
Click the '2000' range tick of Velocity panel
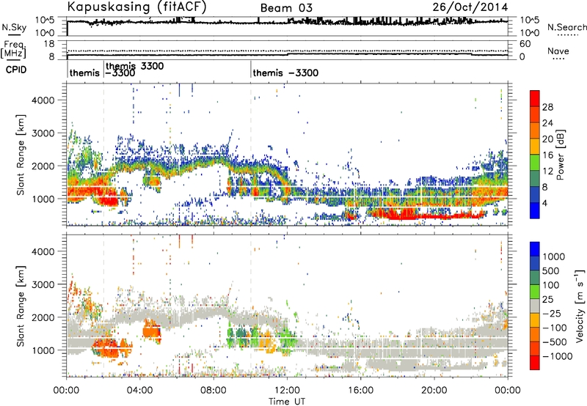click(43, 317)
